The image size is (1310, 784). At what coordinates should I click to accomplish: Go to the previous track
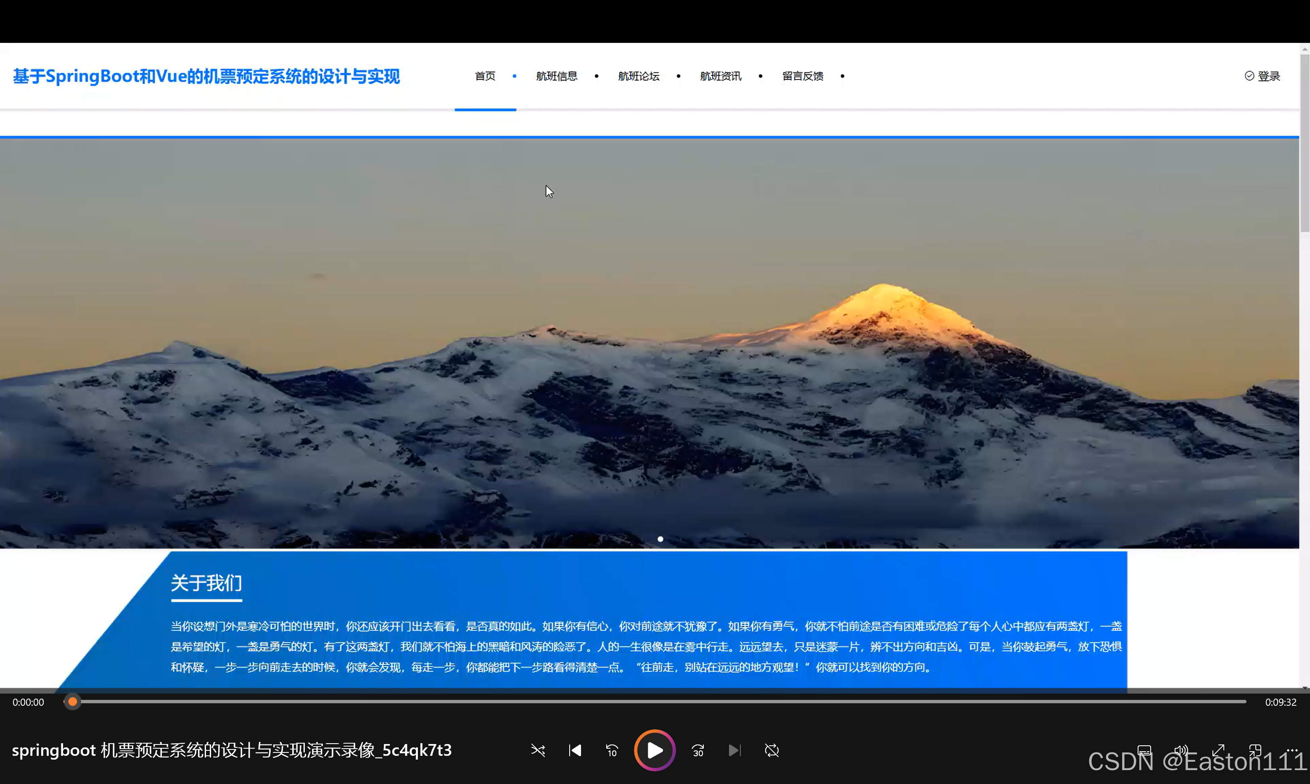575,750
